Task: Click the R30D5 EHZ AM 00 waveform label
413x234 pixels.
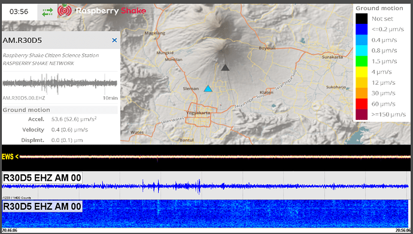Action: point(42,178)
